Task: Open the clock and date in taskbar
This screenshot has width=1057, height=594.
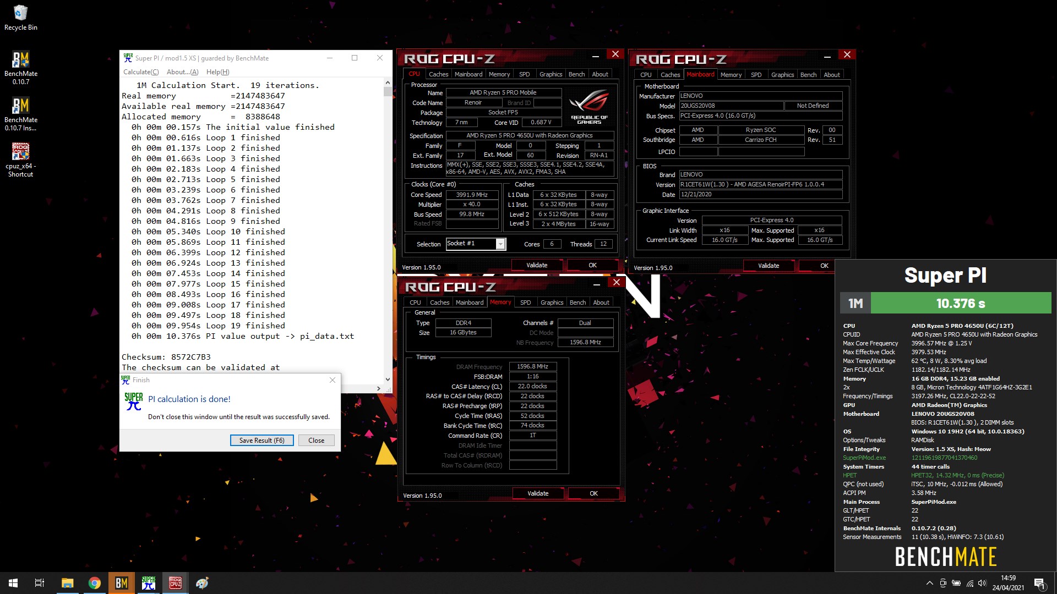Action: point(1008,583)
